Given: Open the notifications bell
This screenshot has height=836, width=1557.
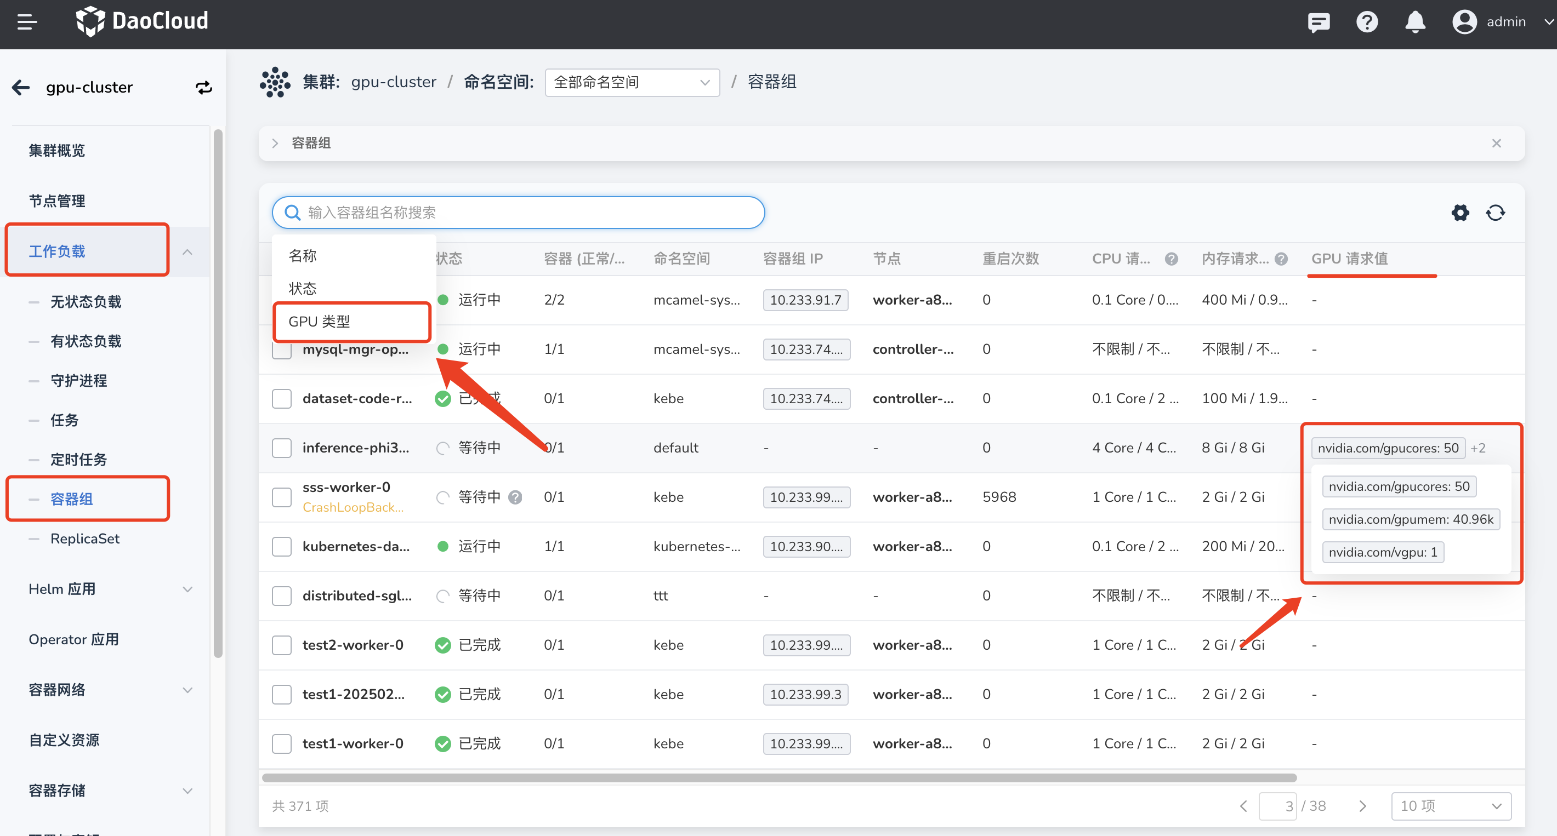Looking at the screenshot, I should [1415, 22].
